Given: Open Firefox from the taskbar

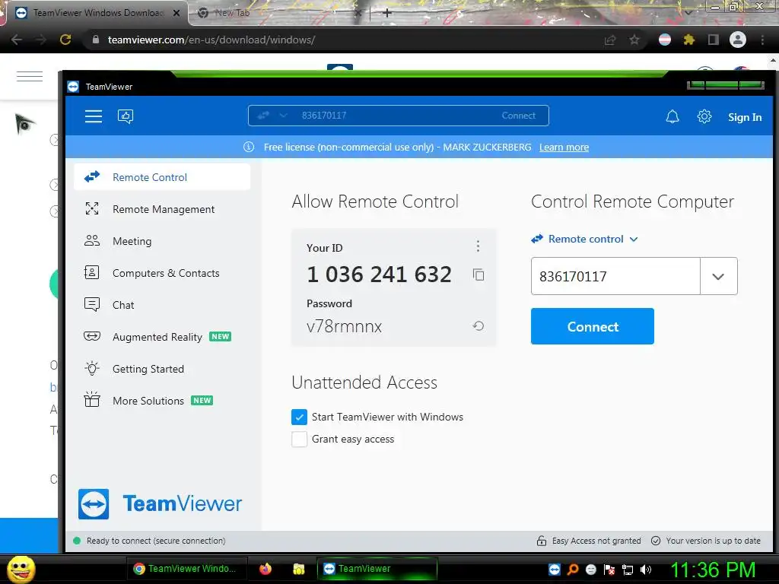Looking at the screenshot, I should pos(265,569).
